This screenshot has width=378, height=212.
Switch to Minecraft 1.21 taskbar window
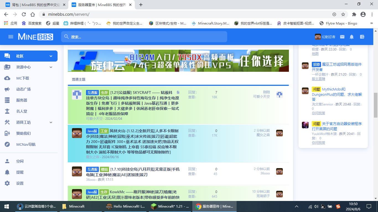pyautogui.click(x=170, y=206)
